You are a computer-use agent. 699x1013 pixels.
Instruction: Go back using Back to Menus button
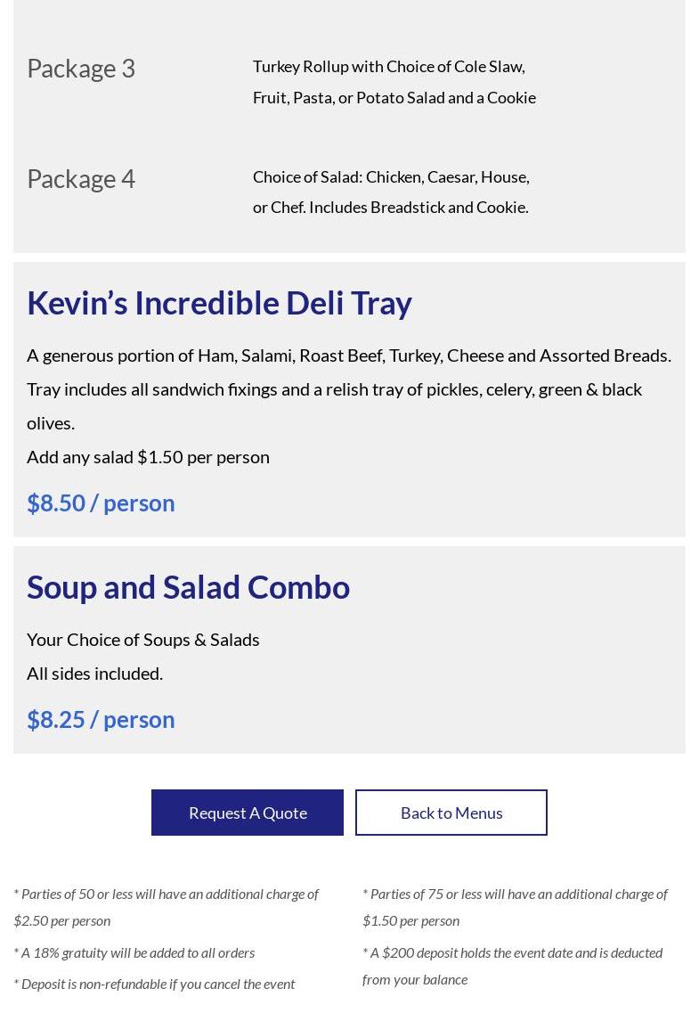[451, 813]
